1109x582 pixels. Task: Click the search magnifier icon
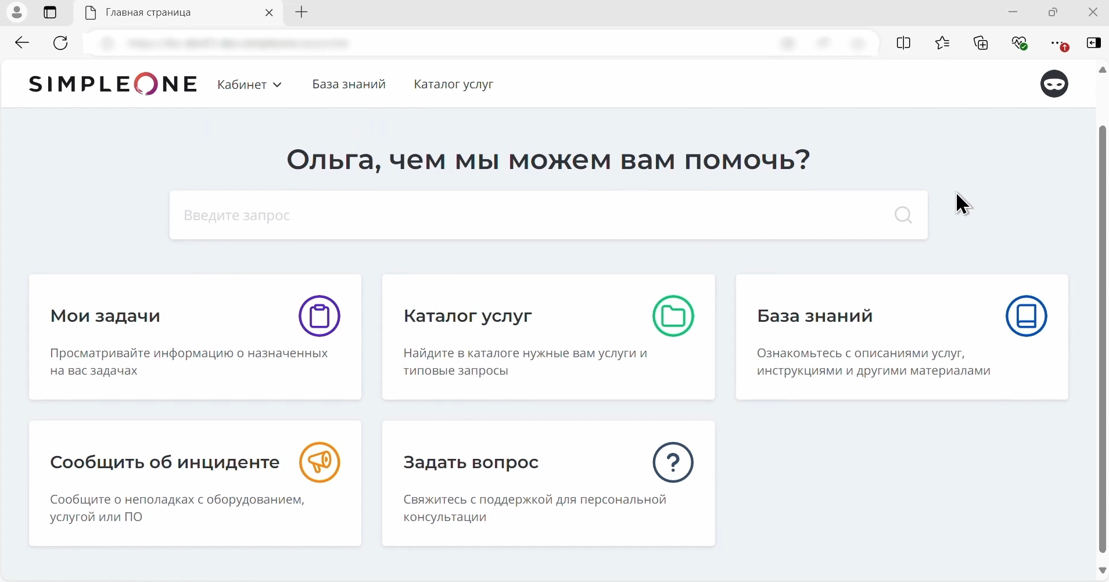[903, 215]
